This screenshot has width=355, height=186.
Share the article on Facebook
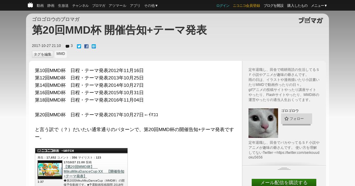86,46
